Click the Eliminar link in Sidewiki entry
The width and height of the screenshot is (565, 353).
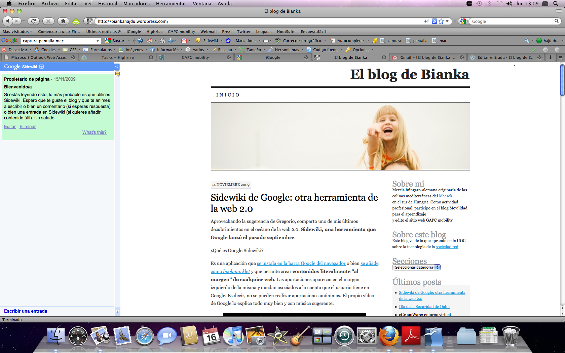(28, 126)
